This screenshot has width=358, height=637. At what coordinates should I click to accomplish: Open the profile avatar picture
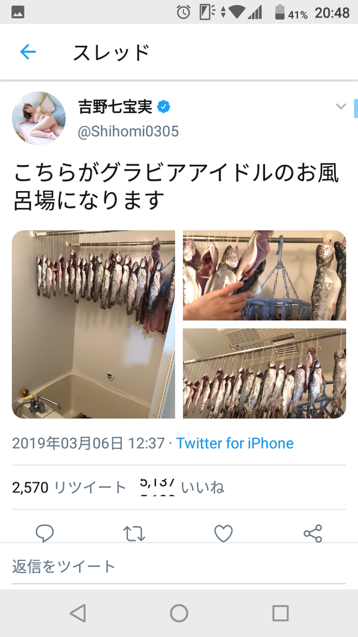tap(39, 118)
